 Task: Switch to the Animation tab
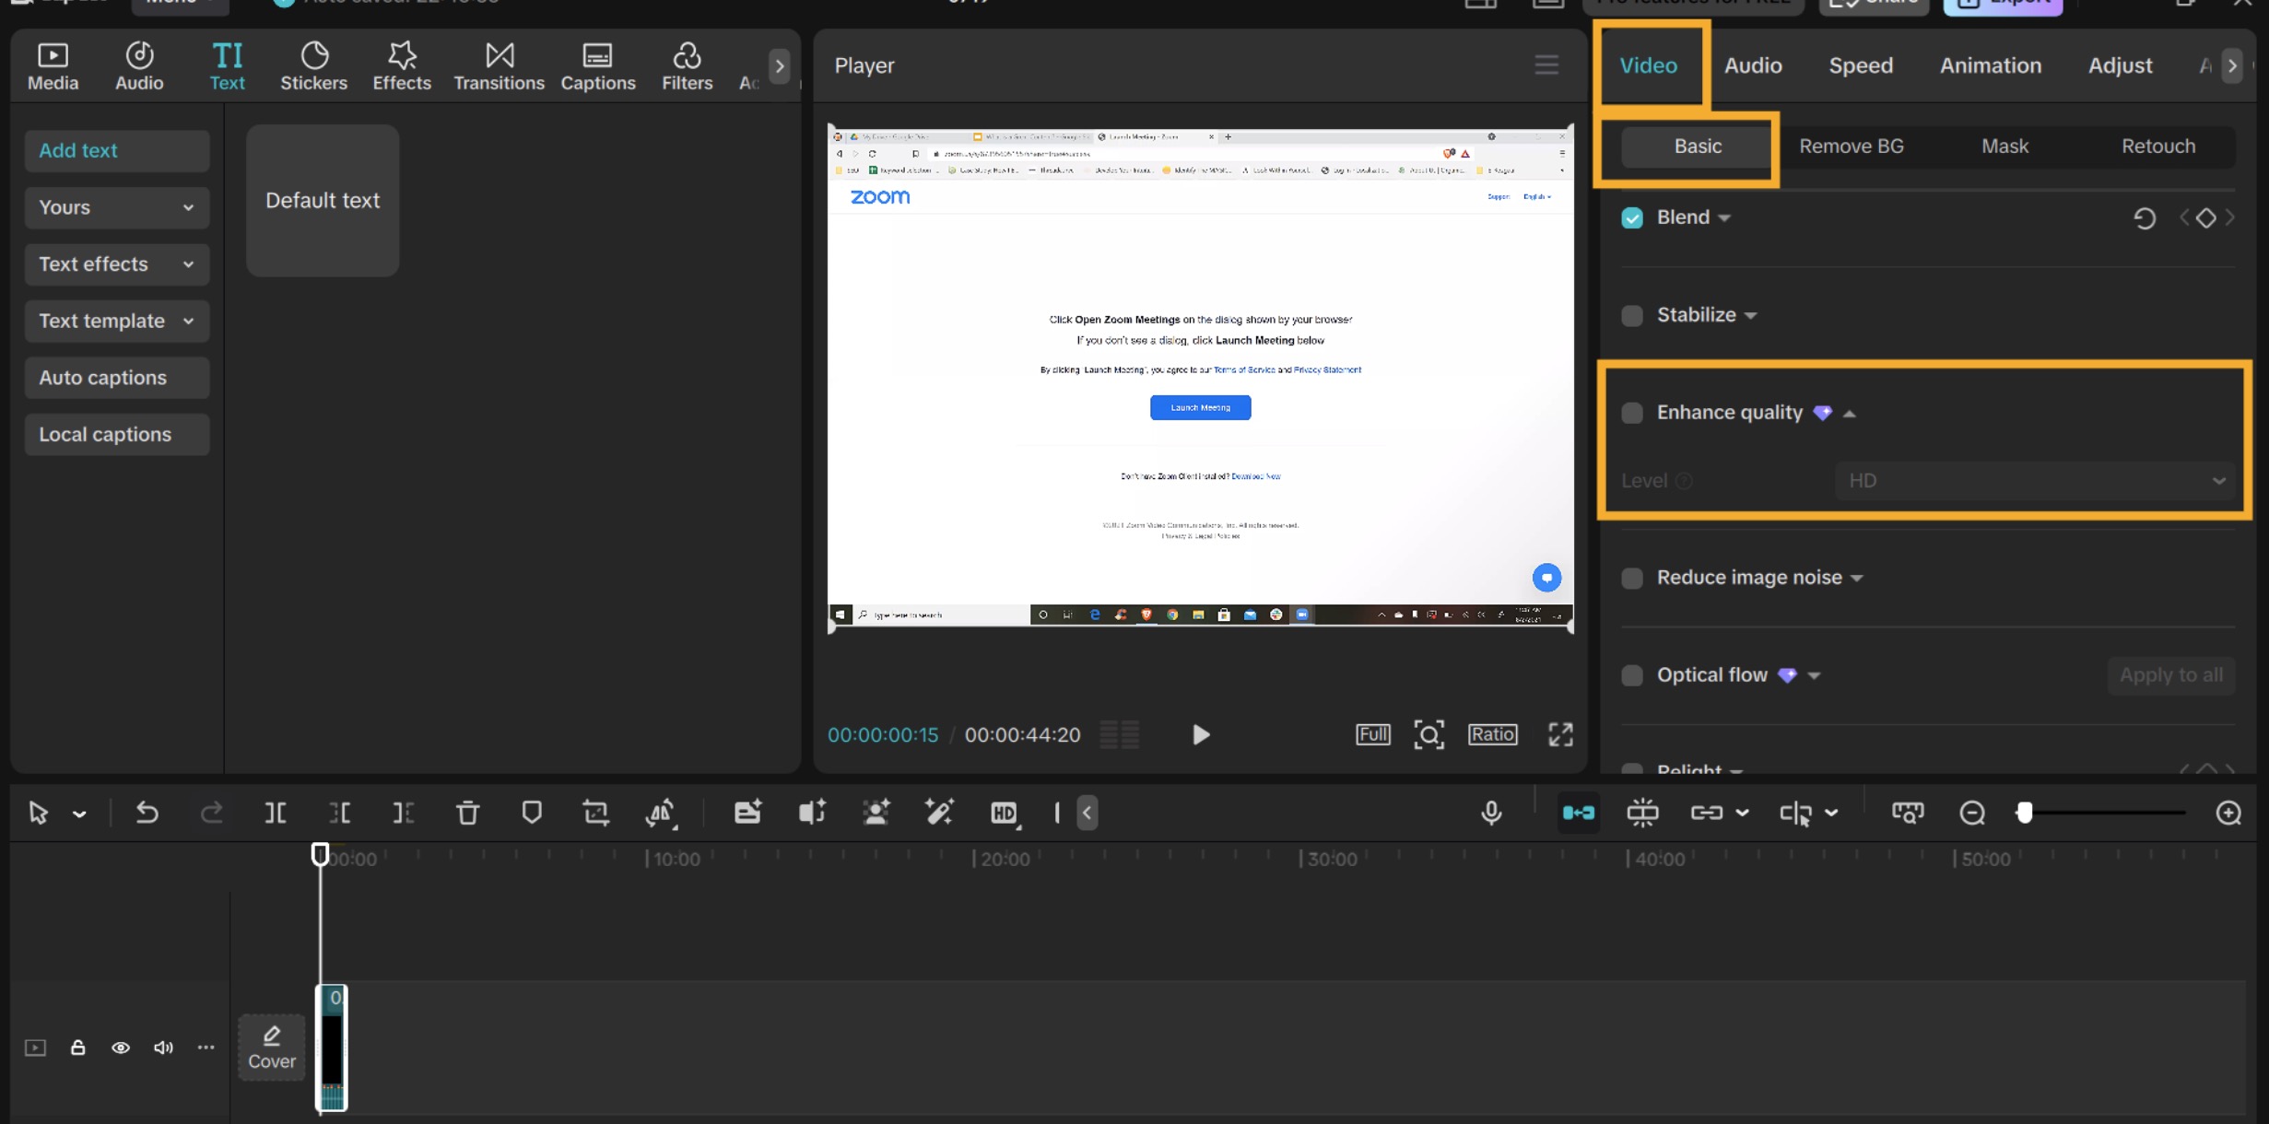(x=1990, y=65)
